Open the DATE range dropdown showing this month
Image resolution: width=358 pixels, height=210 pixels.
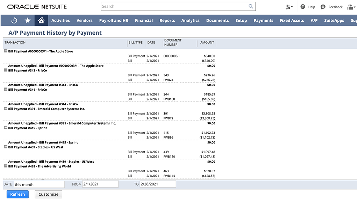[39, 184]
